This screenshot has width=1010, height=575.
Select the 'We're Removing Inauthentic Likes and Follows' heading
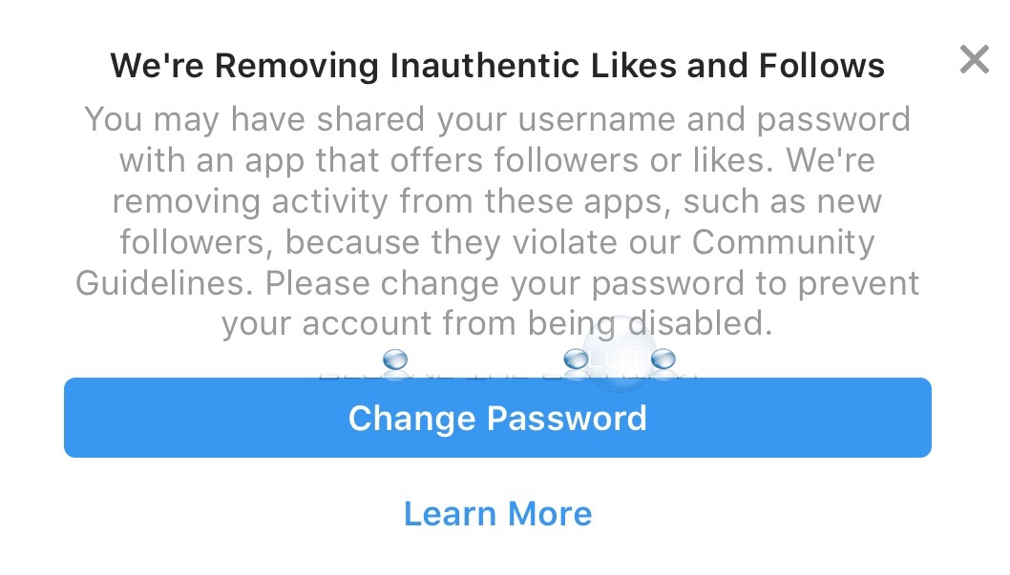click(x=497, y=66)
